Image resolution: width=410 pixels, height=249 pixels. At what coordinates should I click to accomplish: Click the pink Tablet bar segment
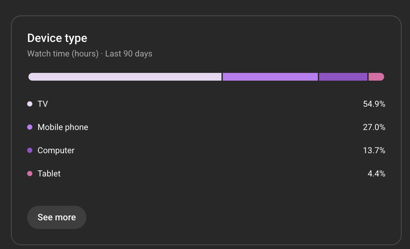point(376,77)
